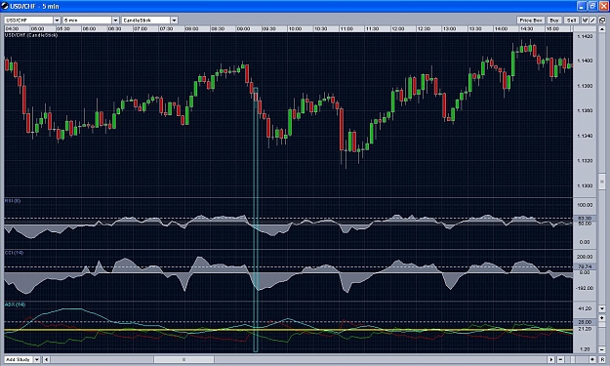Click the detach chart window icon
The width and height of the screenshot is (610, 366).
[x=602, y=20]
